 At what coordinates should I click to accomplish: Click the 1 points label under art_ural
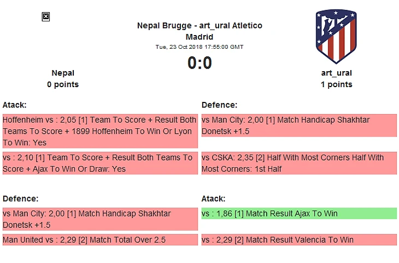[336, 84]
